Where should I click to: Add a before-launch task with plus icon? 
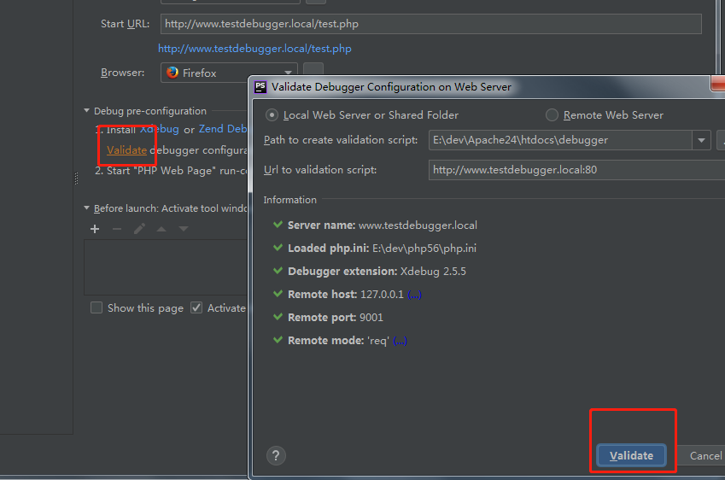95,229
